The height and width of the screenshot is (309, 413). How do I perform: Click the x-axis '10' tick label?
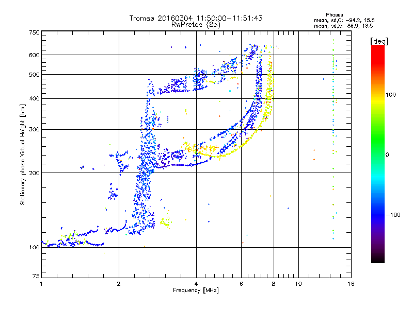[x=298, y=284]
